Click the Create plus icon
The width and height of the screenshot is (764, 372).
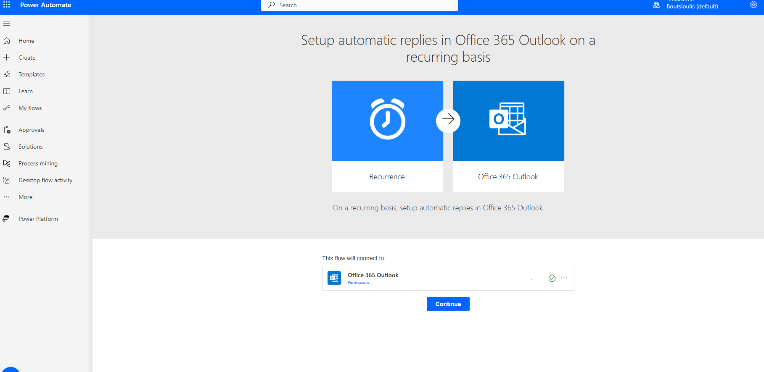tap(7, 58)
